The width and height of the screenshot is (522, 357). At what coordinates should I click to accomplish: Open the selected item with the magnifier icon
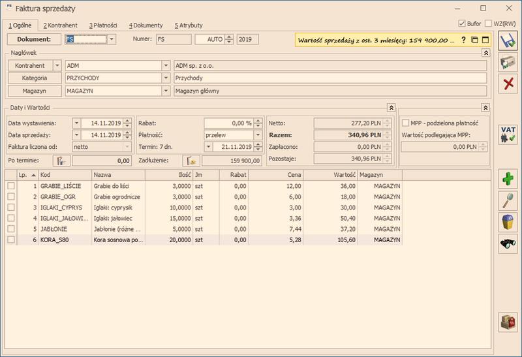pyautogui.click(x=508, y=200)
